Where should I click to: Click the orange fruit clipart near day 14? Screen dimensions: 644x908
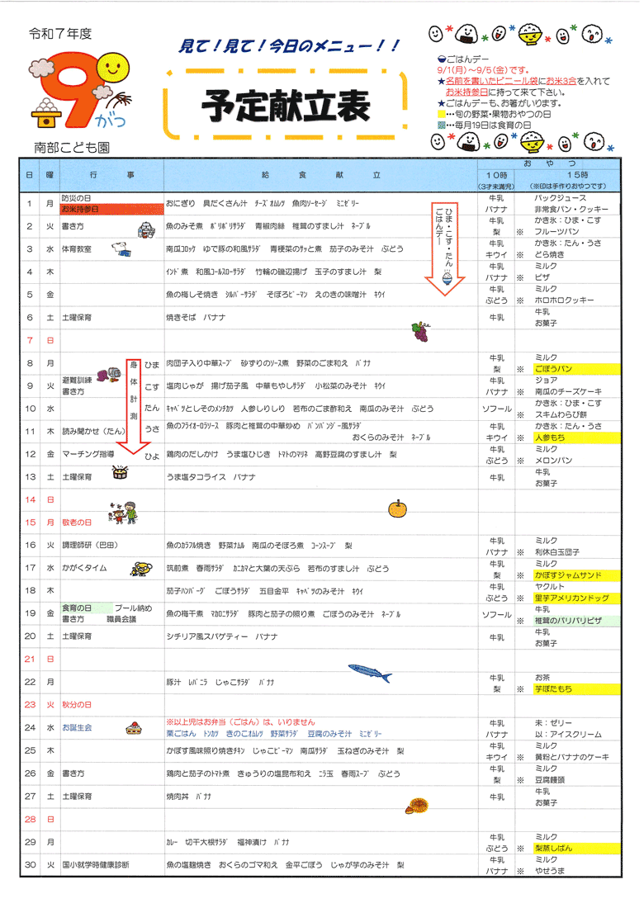(397, 509)
